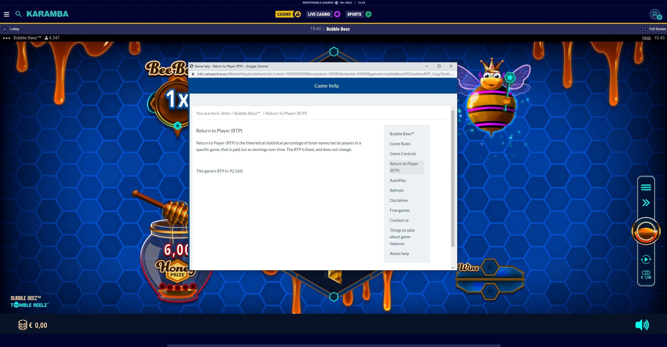Click the Responsible Gaming badge icon
Screen dimensions: 667x347
(336, 3)
